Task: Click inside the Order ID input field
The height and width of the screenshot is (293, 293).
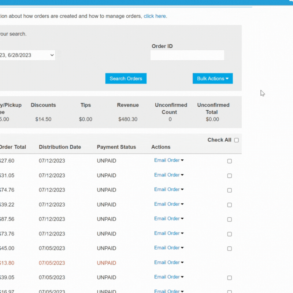Action: 187,55
